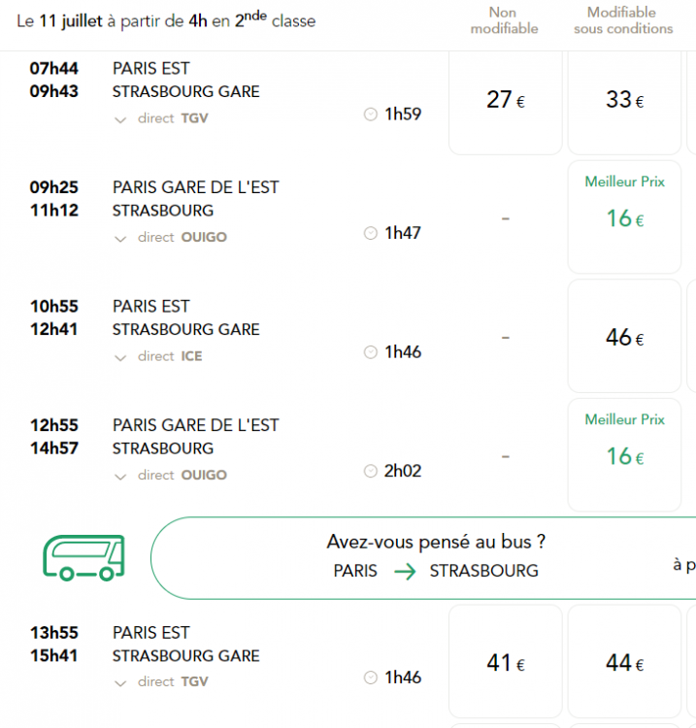Click the clock icon beside 2h02 duration

click(x=371, y=471)
